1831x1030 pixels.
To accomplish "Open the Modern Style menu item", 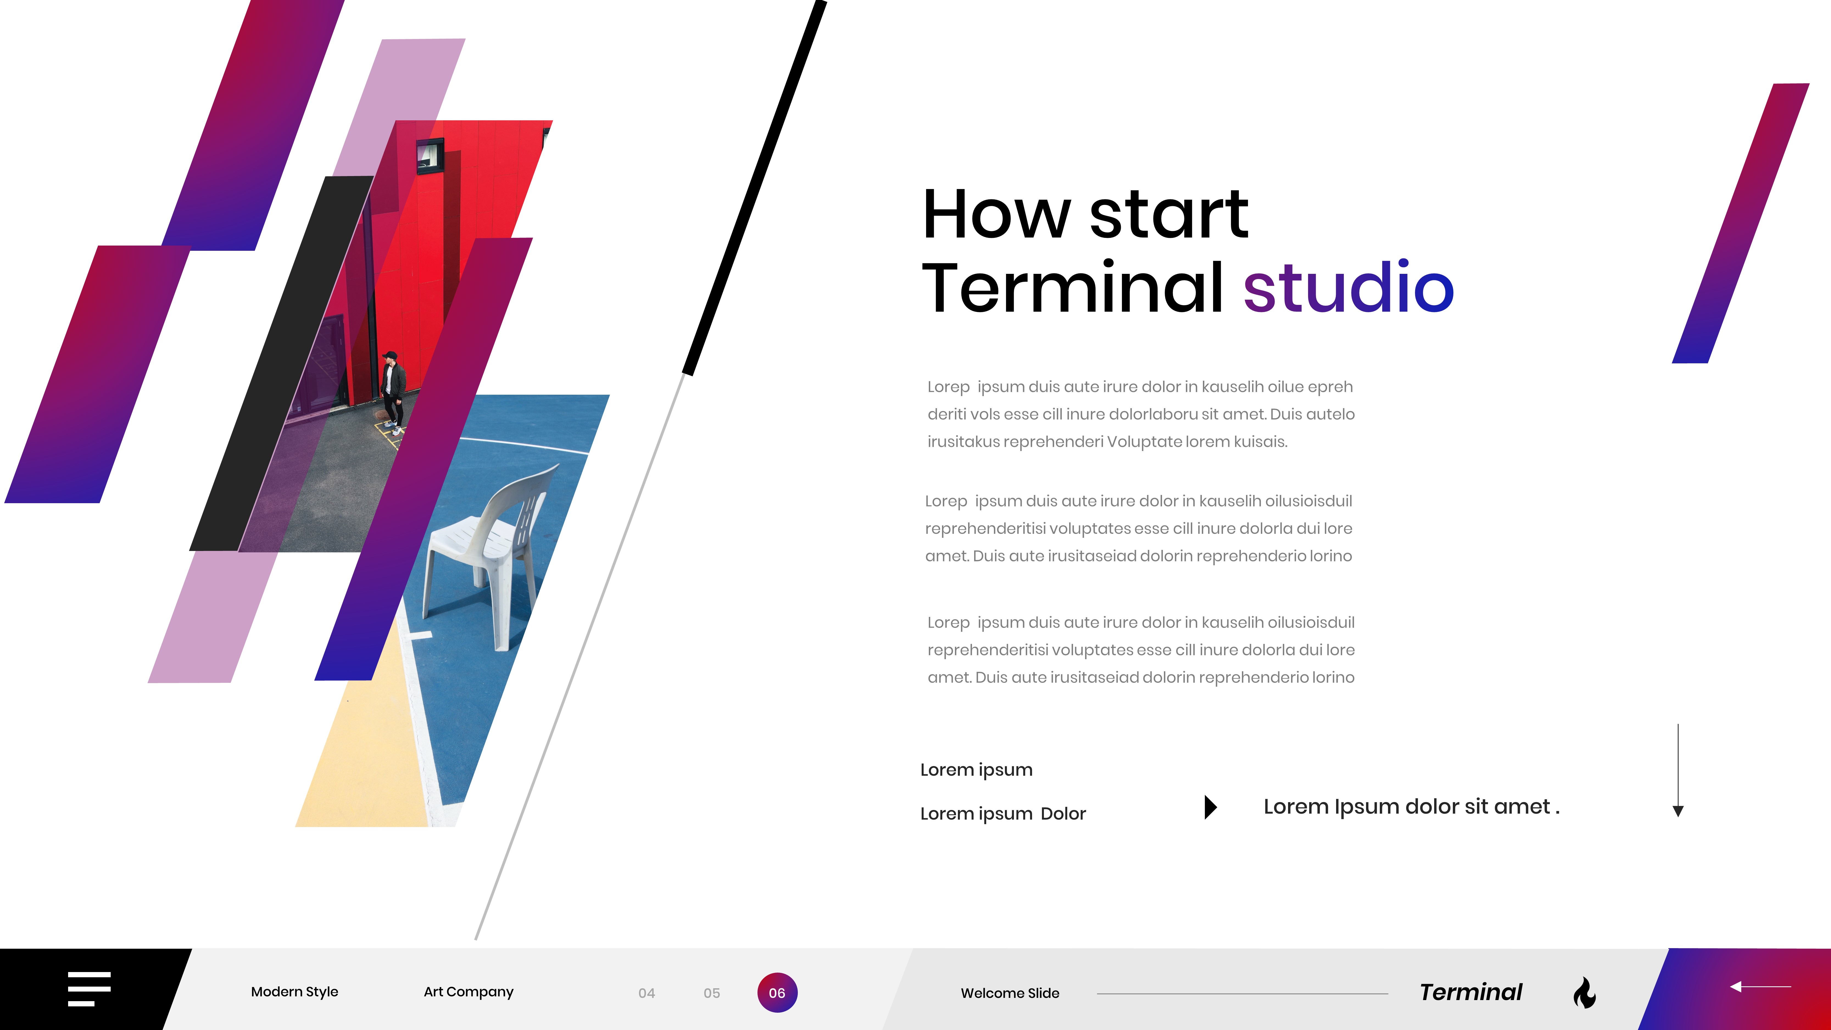I will [x=294, y=992].
